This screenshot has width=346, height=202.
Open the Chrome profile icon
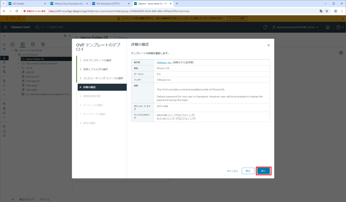(x=336, y=11)
